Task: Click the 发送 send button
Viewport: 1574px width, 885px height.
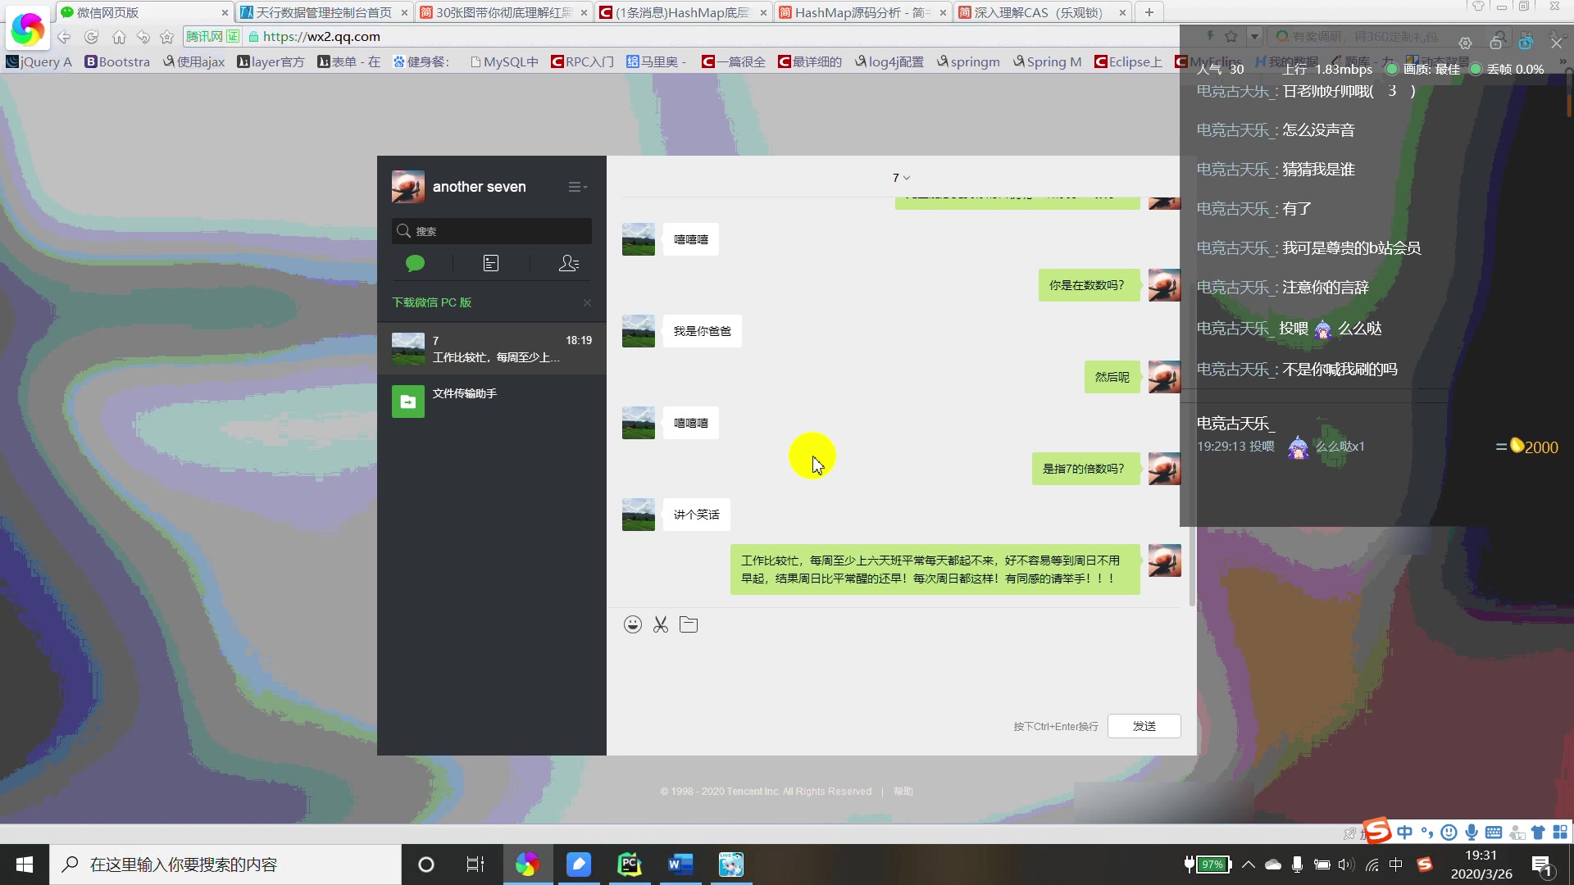Action: tap(1144, 725)
